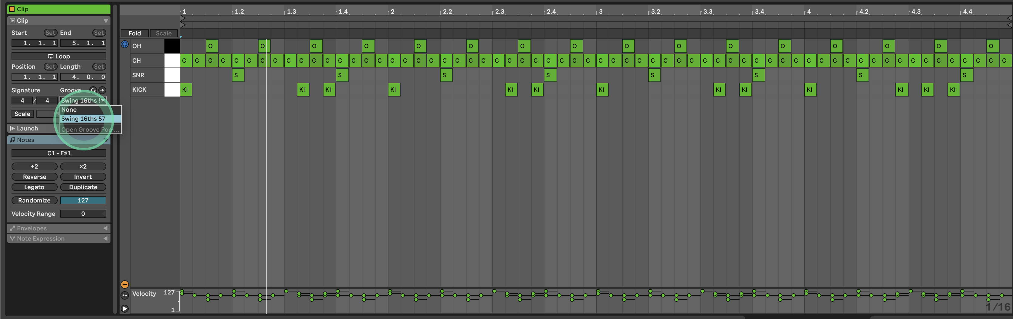Choose Open Groove Pool menu entry
This screenshot has height=319, width=1013.
pyautogui.click(x=90, y=130)
